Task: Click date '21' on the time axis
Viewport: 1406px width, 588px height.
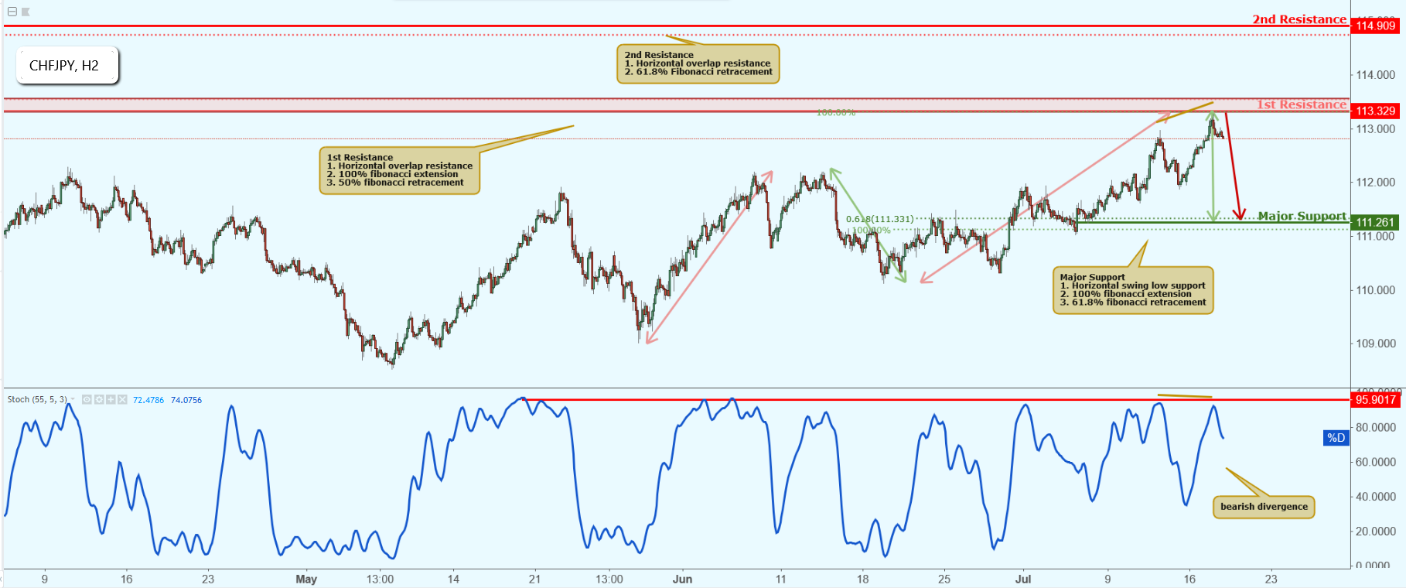Action: (534, 579)
